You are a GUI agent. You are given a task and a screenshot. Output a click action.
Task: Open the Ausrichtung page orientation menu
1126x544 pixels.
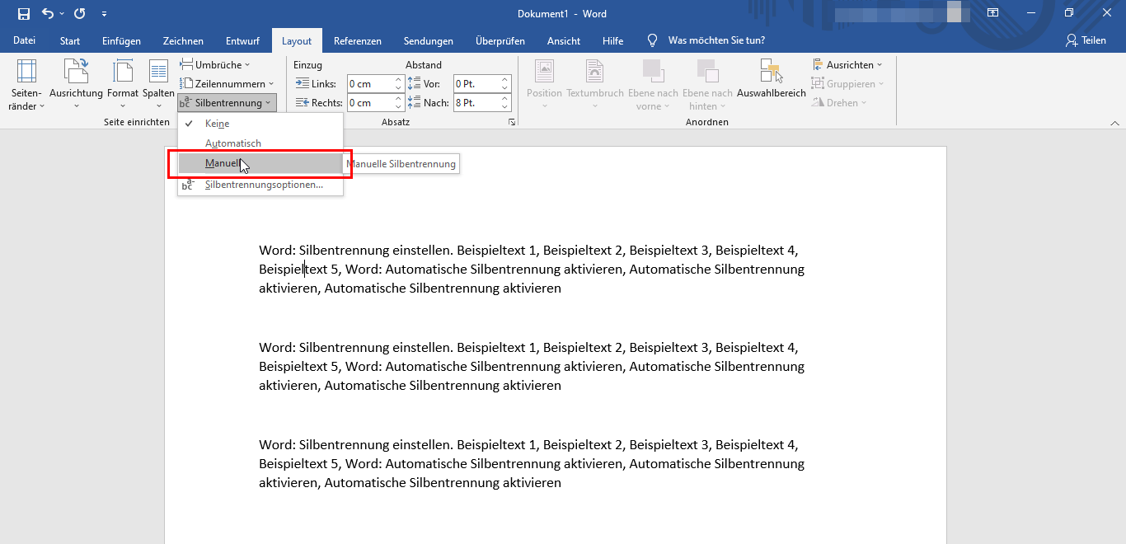coord(76,85)
